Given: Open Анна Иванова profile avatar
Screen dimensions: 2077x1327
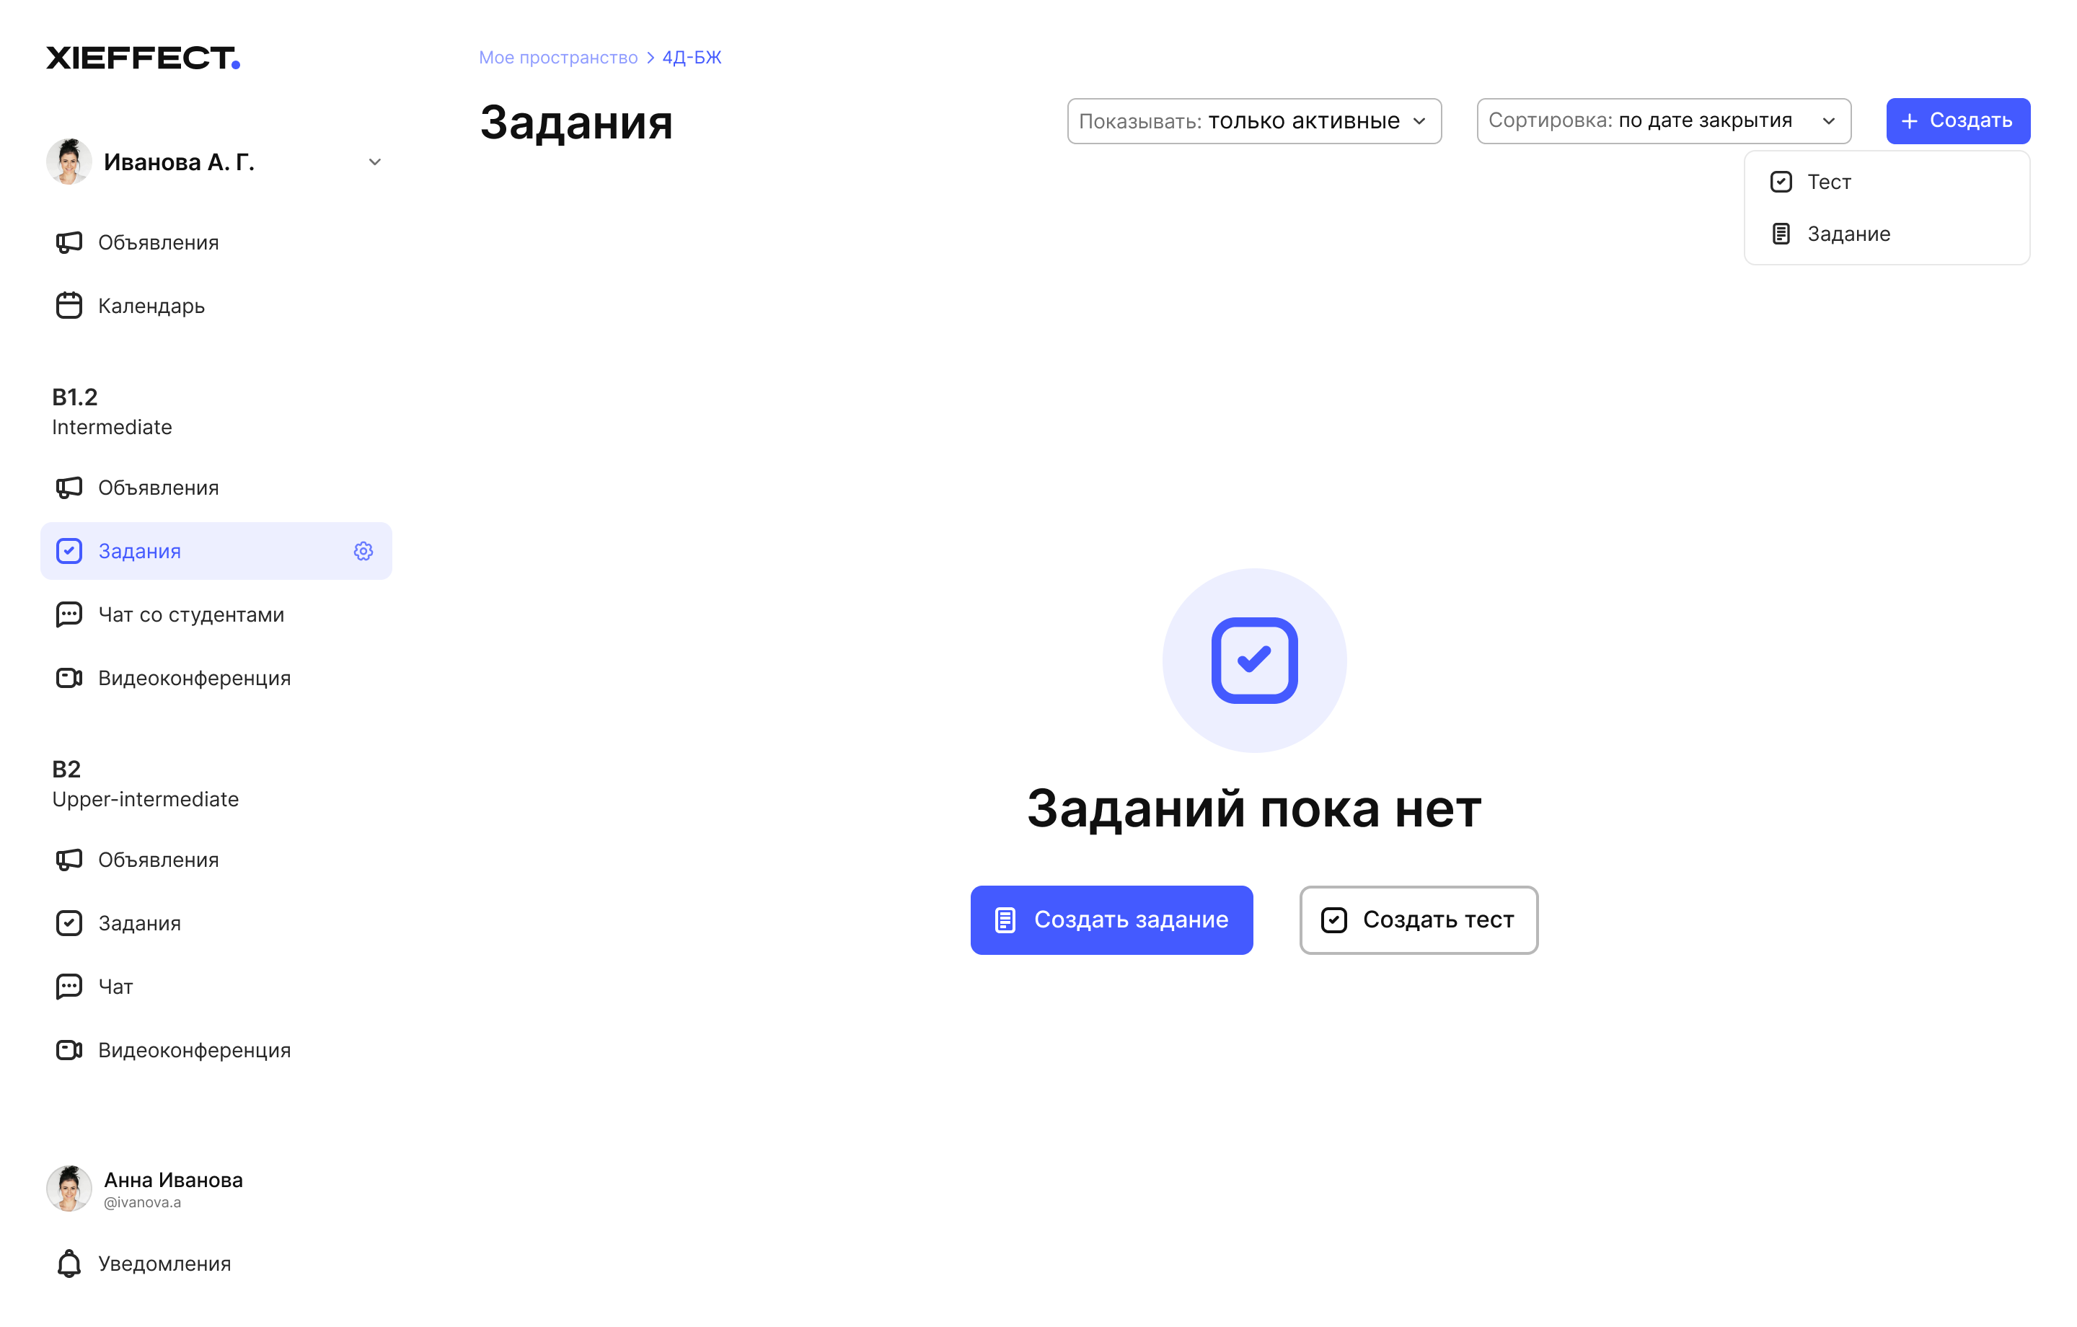Looking at the screenshot, I should [x=69, y=1188].
